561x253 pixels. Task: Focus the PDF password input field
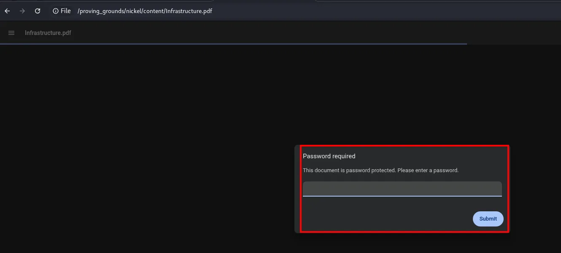click(x=402, y=189)
